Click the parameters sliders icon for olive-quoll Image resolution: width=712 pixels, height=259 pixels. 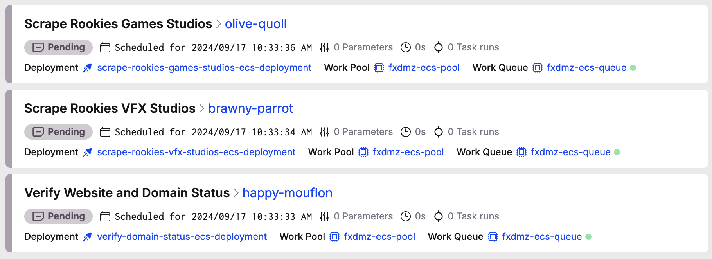click(x=324, y=47)
